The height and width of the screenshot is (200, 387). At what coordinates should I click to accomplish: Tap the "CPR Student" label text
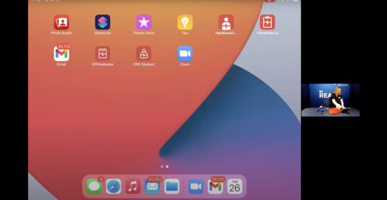(144, 64)
